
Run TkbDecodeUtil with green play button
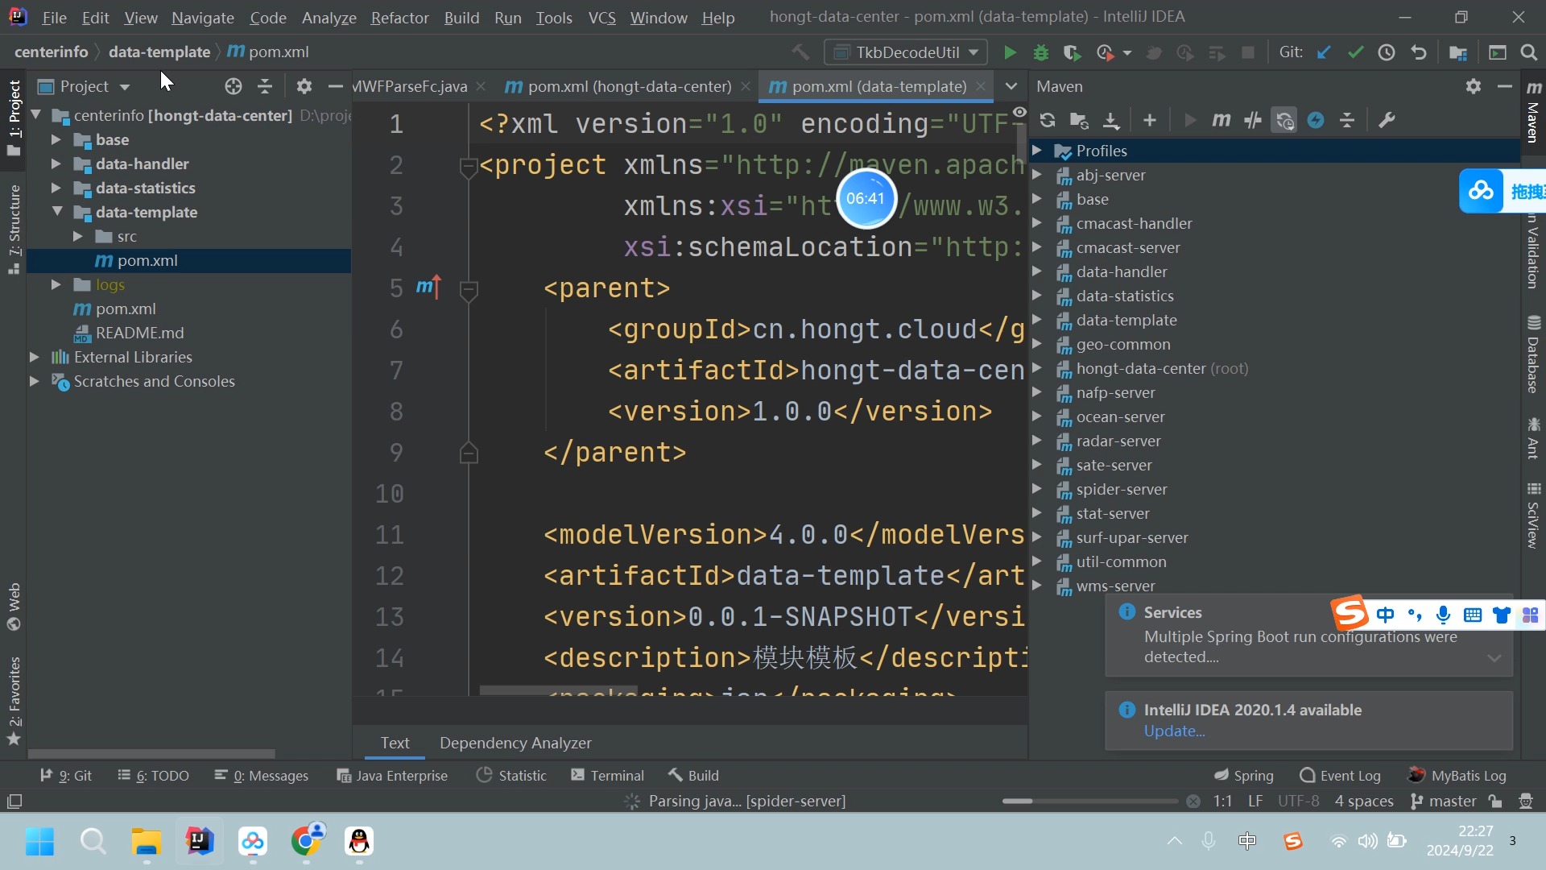1009,53
